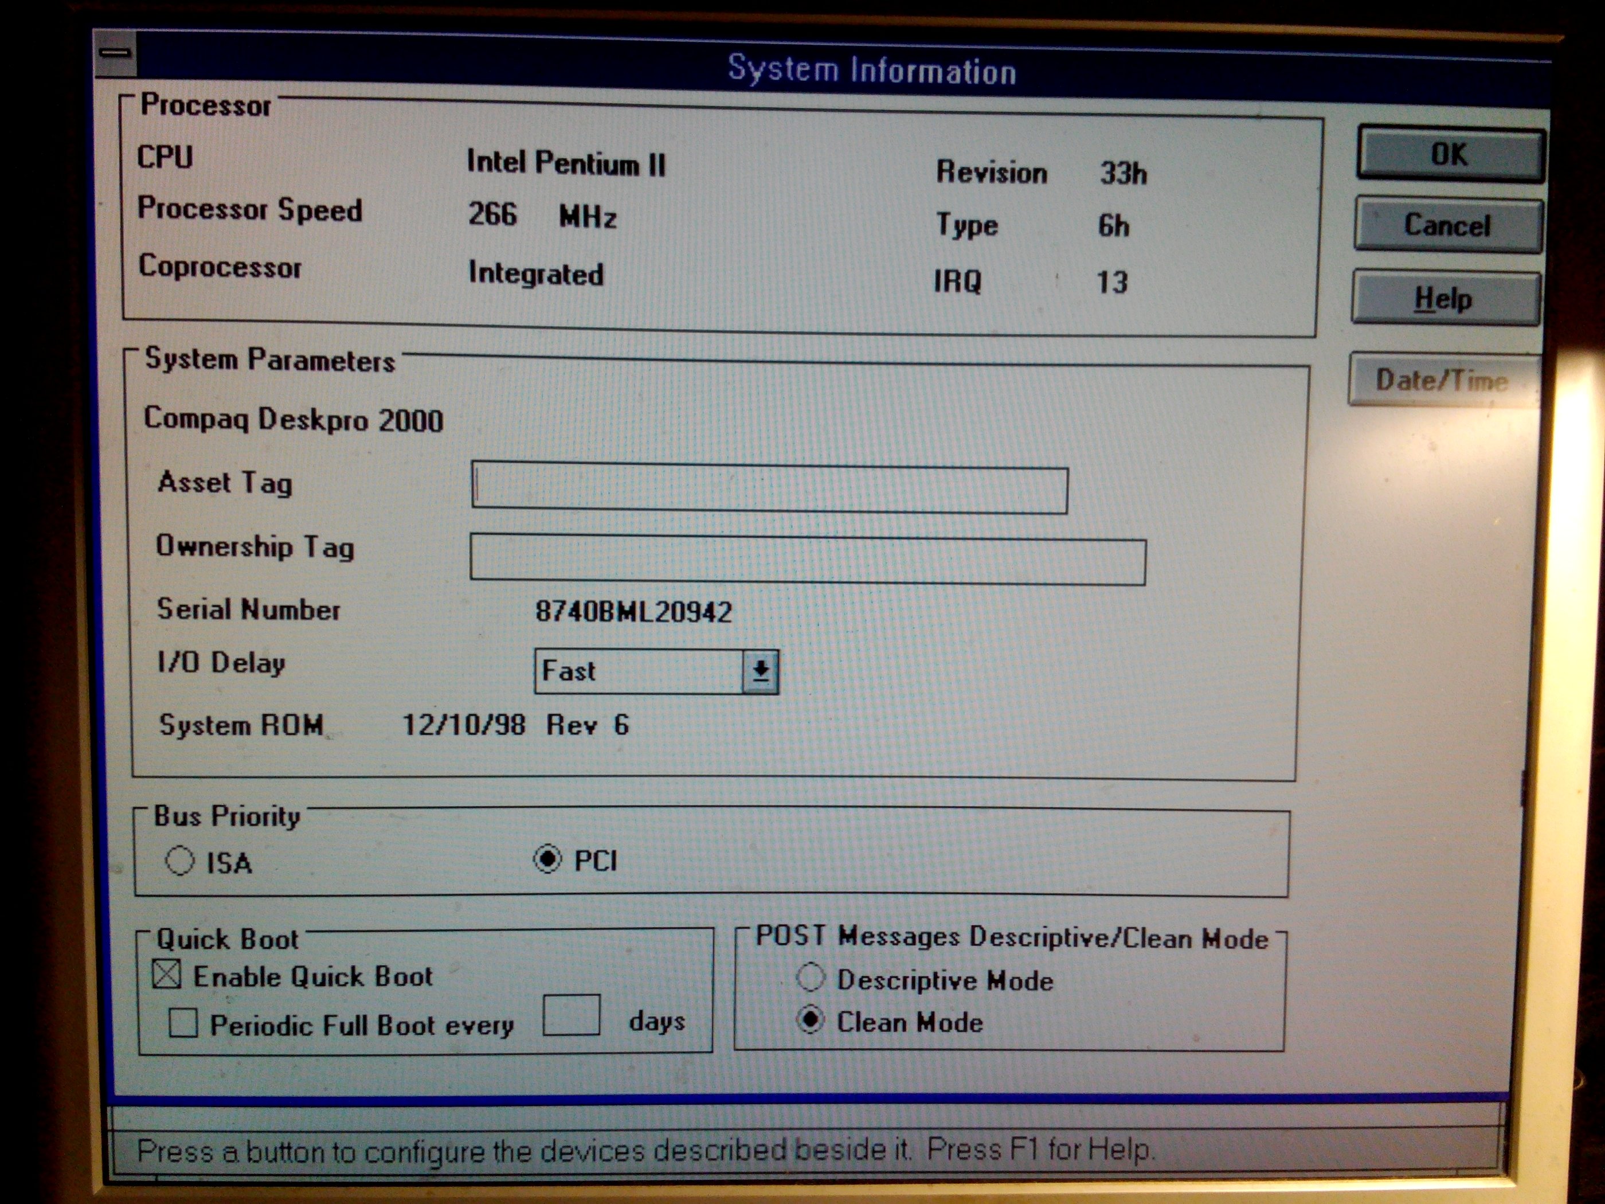Select ISA bus priority
This screenshot has width=1605, height=1204.
(179, 862)
